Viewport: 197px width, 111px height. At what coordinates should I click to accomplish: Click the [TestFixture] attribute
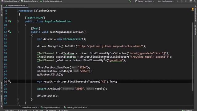(35, 18)
